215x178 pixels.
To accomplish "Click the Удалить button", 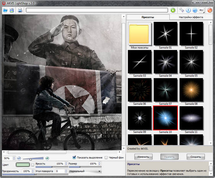I will coord(169,157).
